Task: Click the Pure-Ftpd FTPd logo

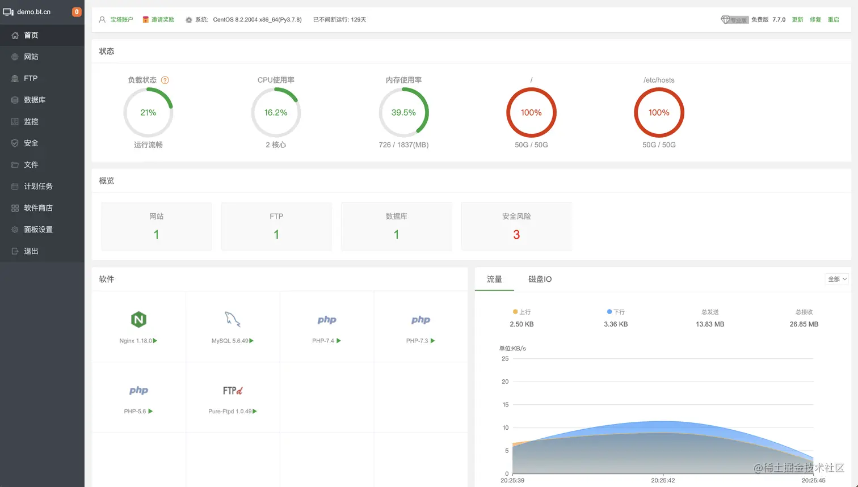Action: (x=233, y=391)
